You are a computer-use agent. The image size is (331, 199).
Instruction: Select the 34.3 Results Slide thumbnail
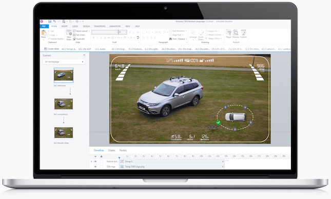click(64, 132)
